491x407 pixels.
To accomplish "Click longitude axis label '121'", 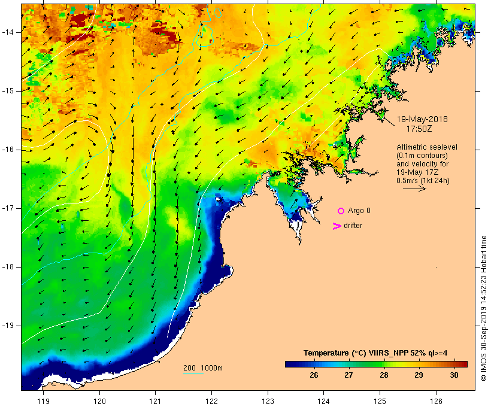I will tap(155, 402).
